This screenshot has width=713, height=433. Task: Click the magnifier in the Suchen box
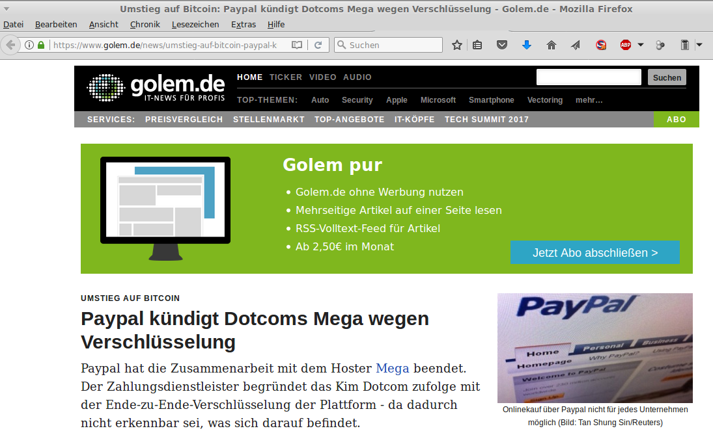(x=342, y=45)
